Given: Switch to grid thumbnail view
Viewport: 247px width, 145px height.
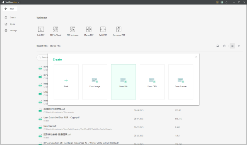Looking at the screenshot, I should (239, 46).
